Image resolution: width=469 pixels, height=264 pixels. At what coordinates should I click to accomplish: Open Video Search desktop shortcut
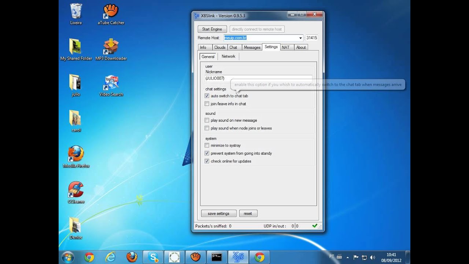[111, 85]
